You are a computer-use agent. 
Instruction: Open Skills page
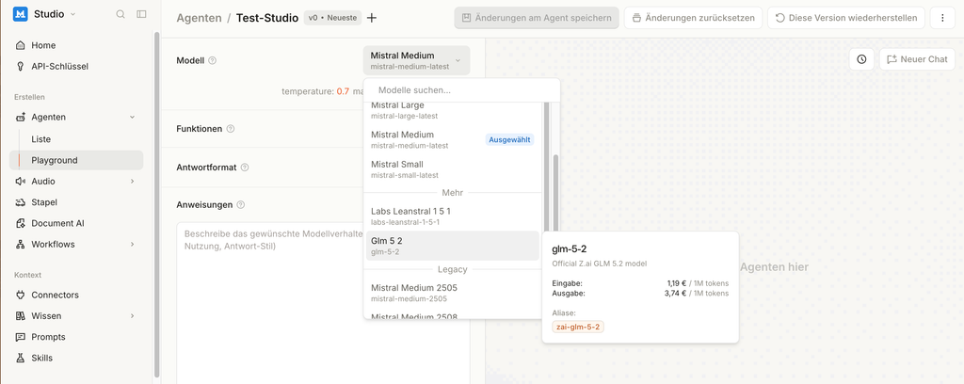[76, 358]
